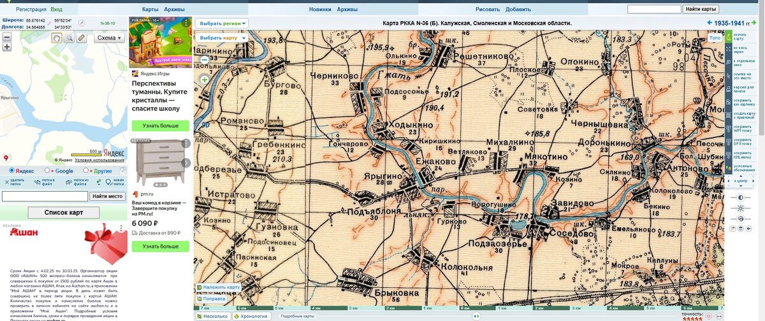This screenshot has width=765, height=321.
Task: Click 'Узнать больше' under Яндекс Игры ad
Action: 161,126
